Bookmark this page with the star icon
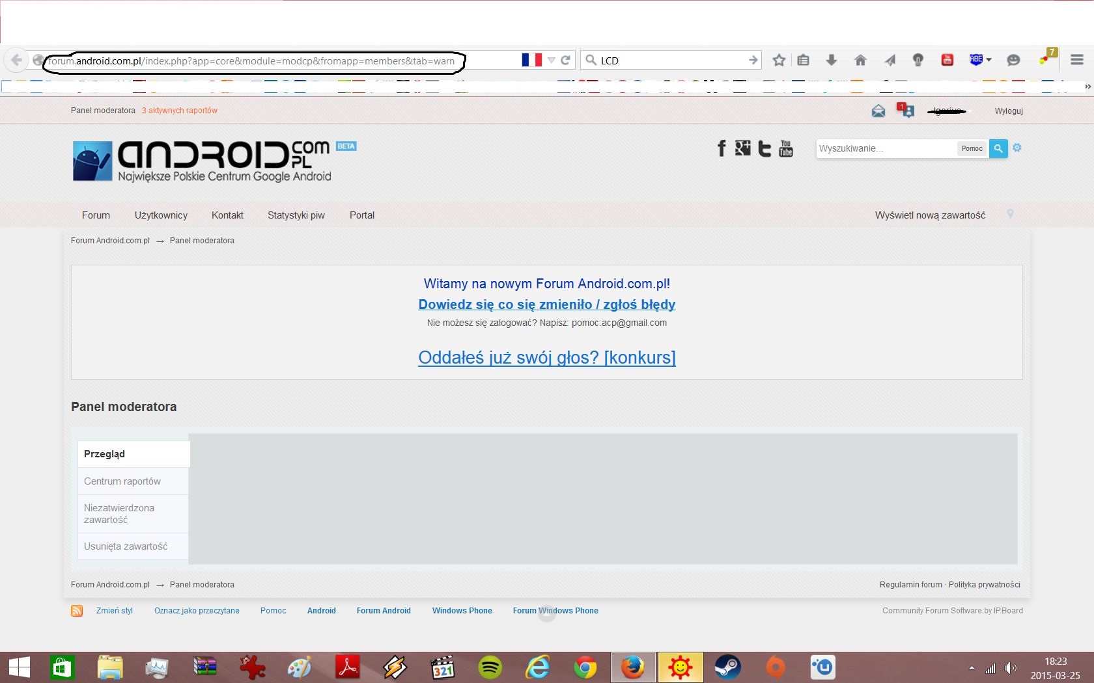This screenshot has width=1094, height=683. point(779,60)
